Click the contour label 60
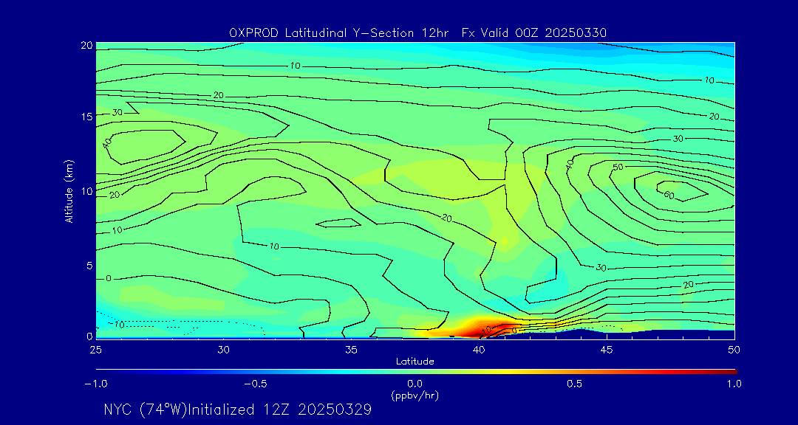 pos(669,196)
